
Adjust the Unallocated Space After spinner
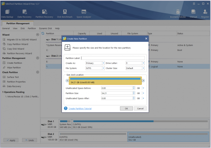(x=134, y=98)
